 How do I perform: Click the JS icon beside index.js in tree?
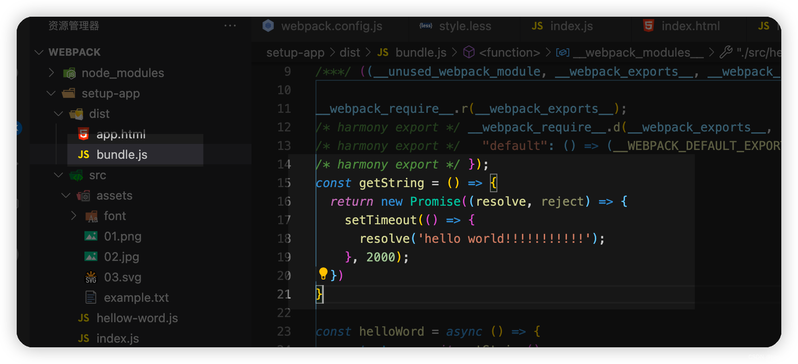84,338
